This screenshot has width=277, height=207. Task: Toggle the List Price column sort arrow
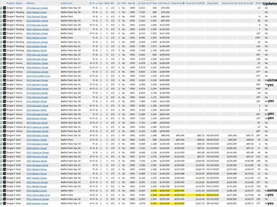click(169, 3)
